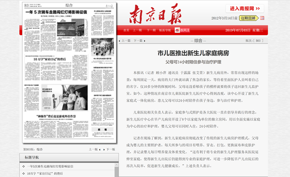Click the 第B03版：综合 page label
The image size is (290, 177).
click(x=33, y=150)
